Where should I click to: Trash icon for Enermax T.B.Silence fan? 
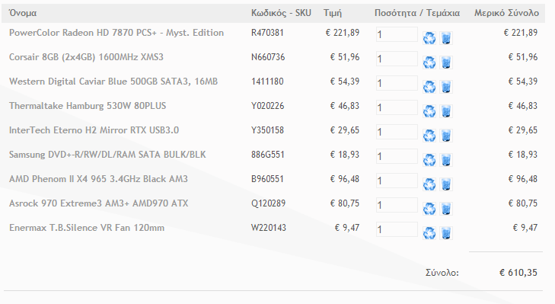[x=446, y=233]
